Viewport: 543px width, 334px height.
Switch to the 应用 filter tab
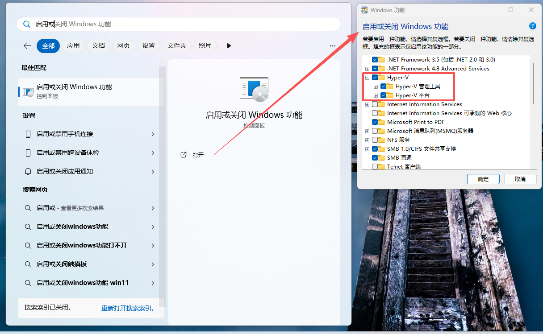(x=73, y=45)
